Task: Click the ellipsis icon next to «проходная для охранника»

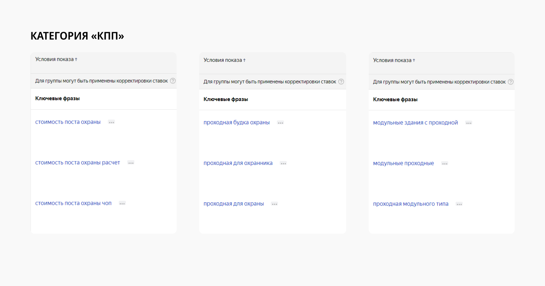Action: point(283,163)
